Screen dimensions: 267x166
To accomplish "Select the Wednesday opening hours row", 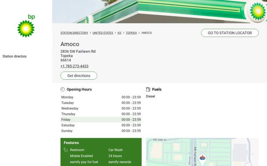I will pyautogui.click(x=101, y=108).
